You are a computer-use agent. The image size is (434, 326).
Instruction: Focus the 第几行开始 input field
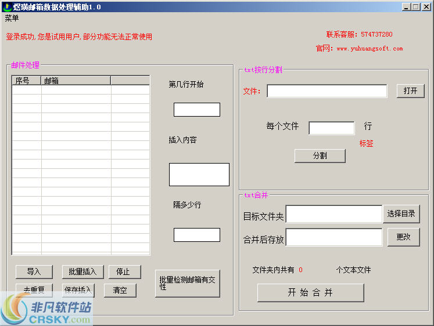click(197, 110)
